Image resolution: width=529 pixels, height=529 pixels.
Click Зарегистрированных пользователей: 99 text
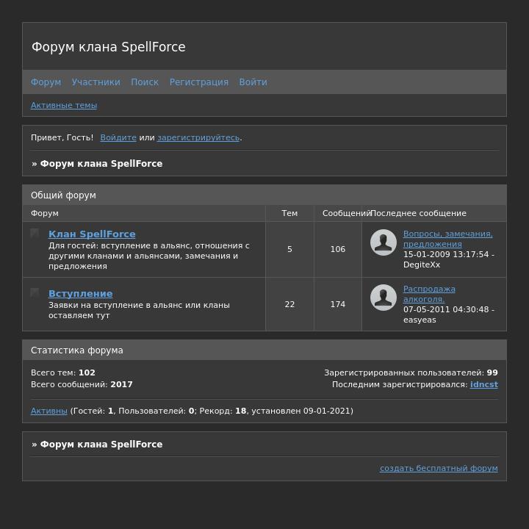(411, 373)
